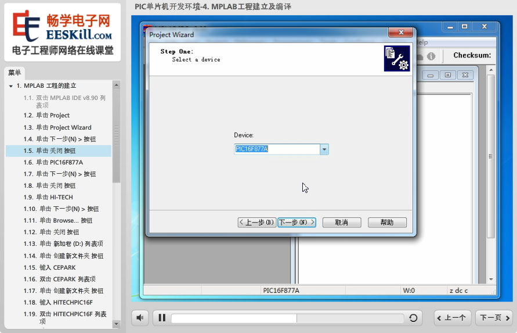The width and height of the screenshot is (517, 333).
Task: Select menu item 1.15 键入 CEPARK
Action: point(49,267)
